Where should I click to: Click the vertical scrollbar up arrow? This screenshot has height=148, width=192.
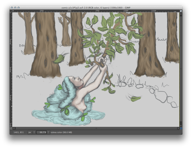181,14
